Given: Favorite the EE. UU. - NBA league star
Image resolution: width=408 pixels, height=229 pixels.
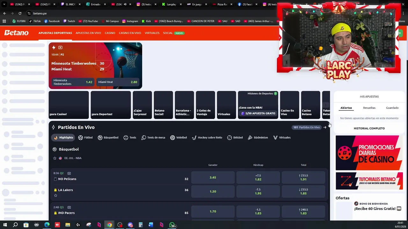Looking at the screenshot, I should pos(55,158).
